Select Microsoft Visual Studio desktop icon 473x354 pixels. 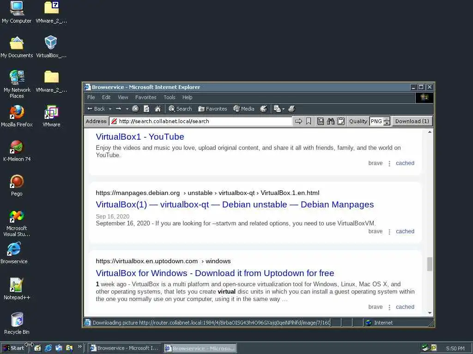click(x=17, y=223)
